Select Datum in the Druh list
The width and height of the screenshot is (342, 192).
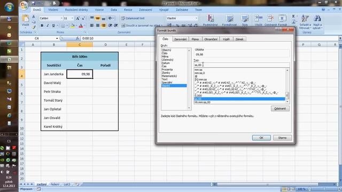click(166, 63)
